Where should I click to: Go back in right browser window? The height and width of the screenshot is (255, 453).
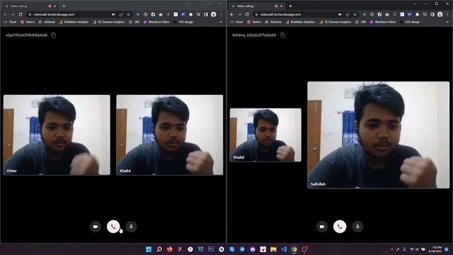pos(232,14)
